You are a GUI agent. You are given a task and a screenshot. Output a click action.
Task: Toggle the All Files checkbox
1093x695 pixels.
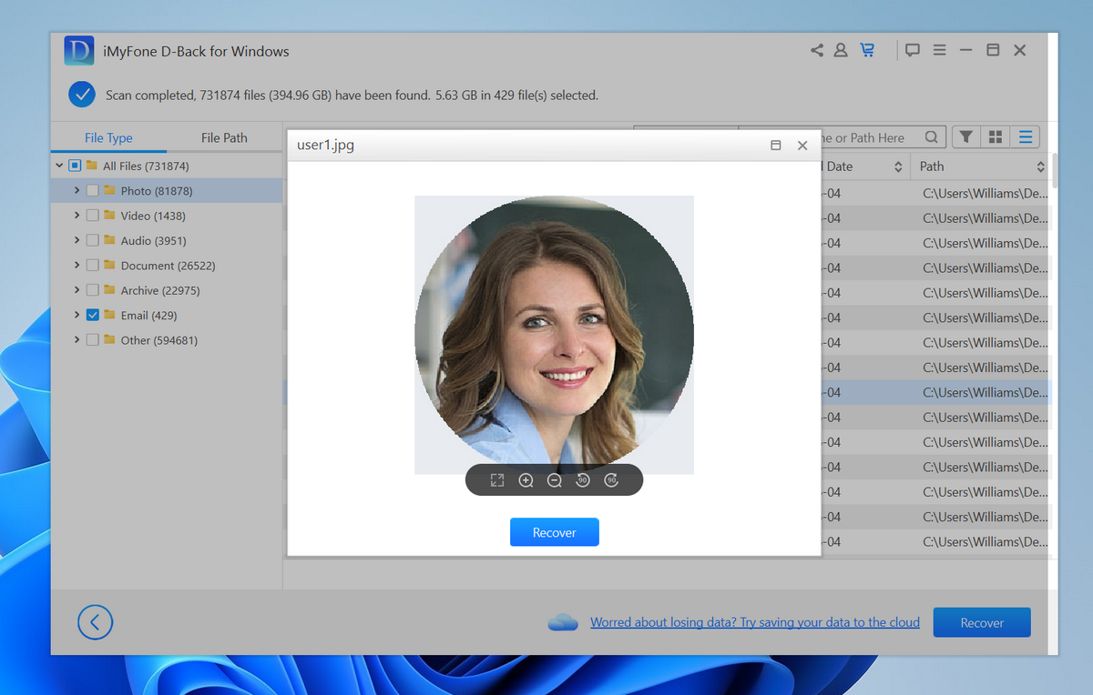pos(76,166)
